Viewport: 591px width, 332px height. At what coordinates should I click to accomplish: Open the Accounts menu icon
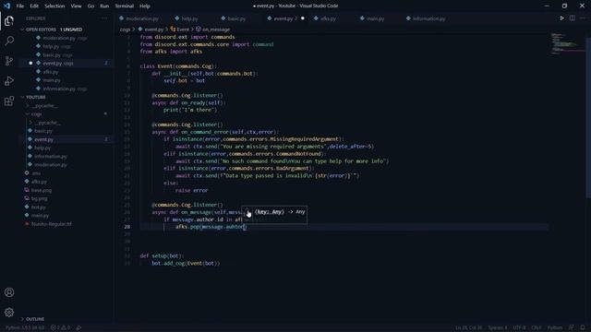(x=9, y=292)
